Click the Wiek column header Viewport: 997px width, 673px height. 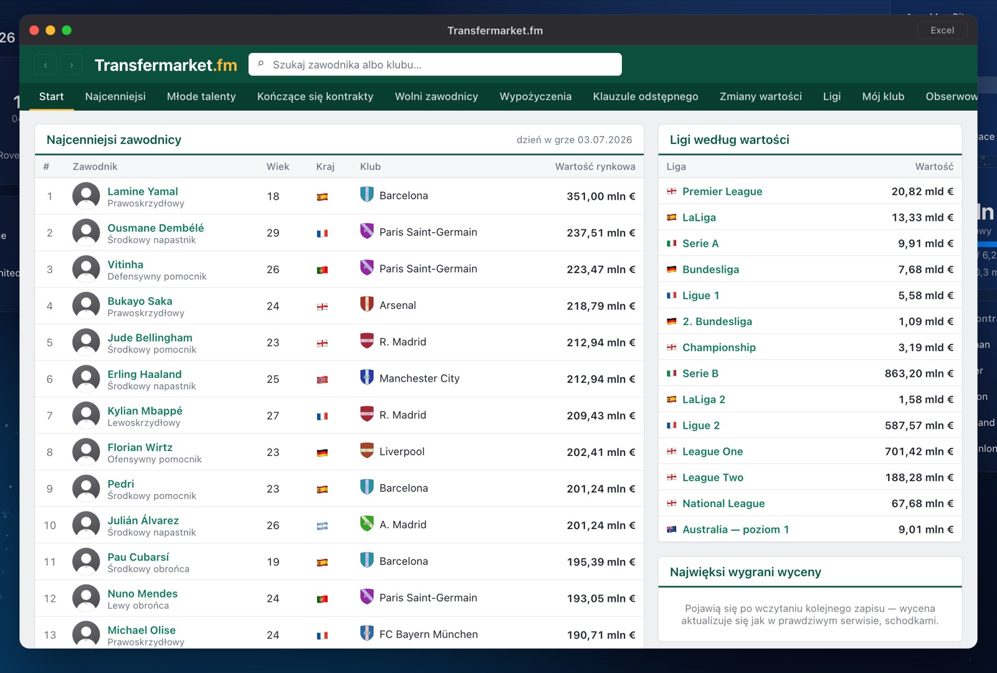coord(278,167)
